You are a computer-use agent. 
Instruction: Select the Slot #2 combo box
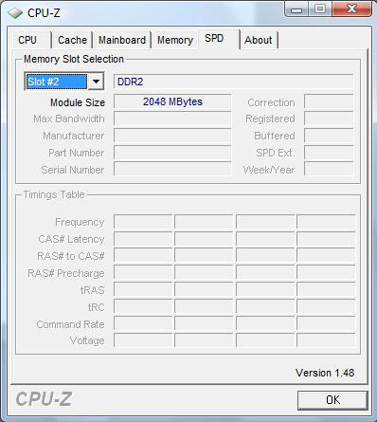[x=64, y=82]
